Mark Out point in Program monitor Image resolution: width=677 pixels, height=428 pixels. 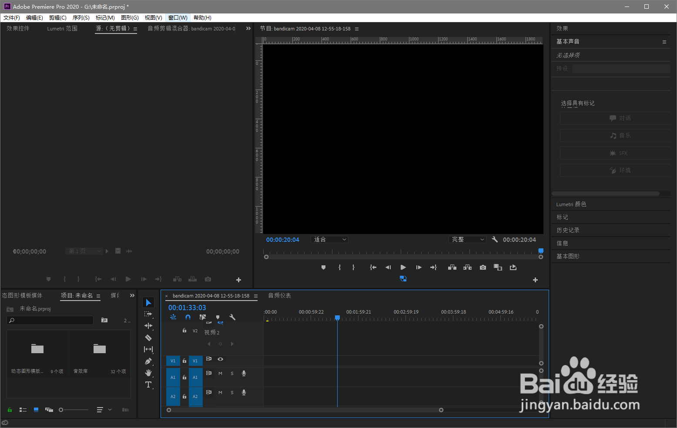point(353,267)
